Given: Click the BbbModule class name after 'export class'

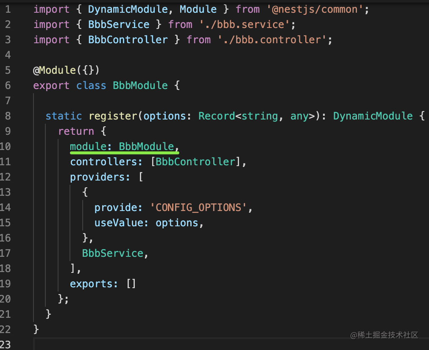Looking at the screenshot, I should (140, 85).
